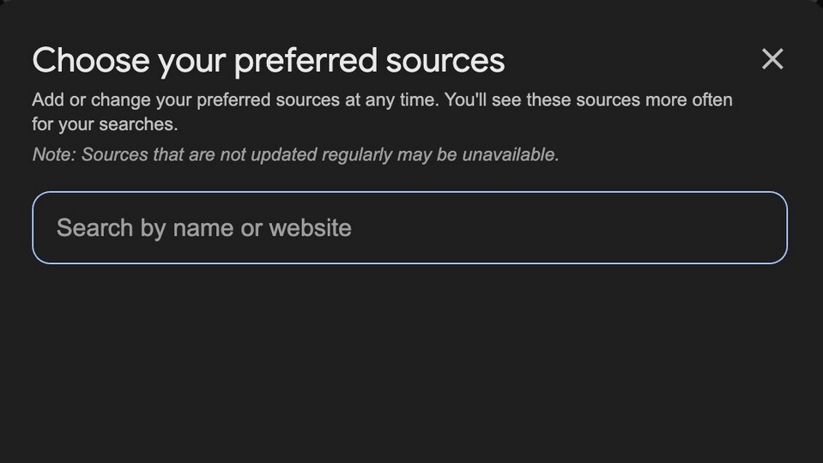
Task: Select the 'Choose your preferred sources' heading
Action: pos(269,61)
